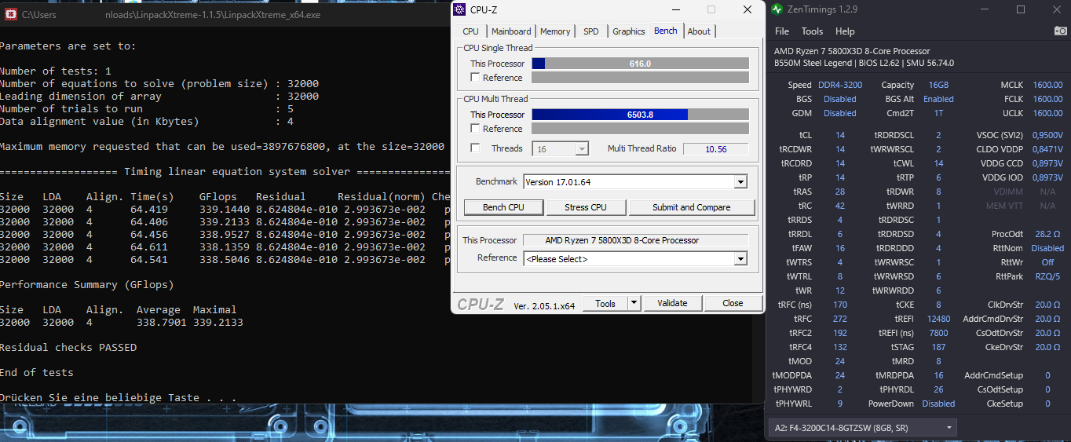Screen dimensions: 1071x442
Task: Close the CPU-Z window with the X
Action: click(747, 9)
